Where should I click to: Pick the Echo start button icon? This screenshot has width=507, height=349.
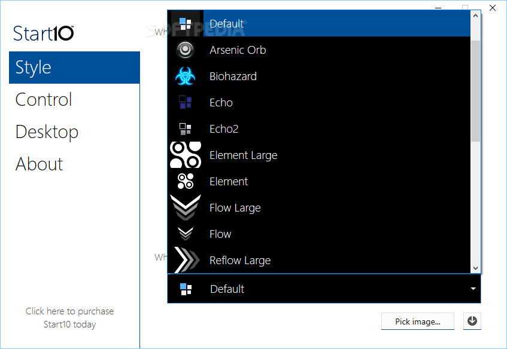pyautogui.click(x=186, y=102)
